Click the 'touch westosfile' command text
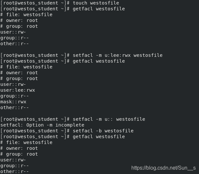The width and height of the screenshot is (199, 174). pyautogui.click(x=96, y=3)
